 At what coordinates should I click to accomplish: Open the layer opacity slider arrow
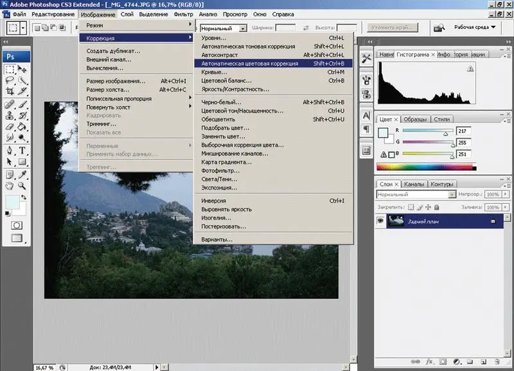click(x=506, y=195)
